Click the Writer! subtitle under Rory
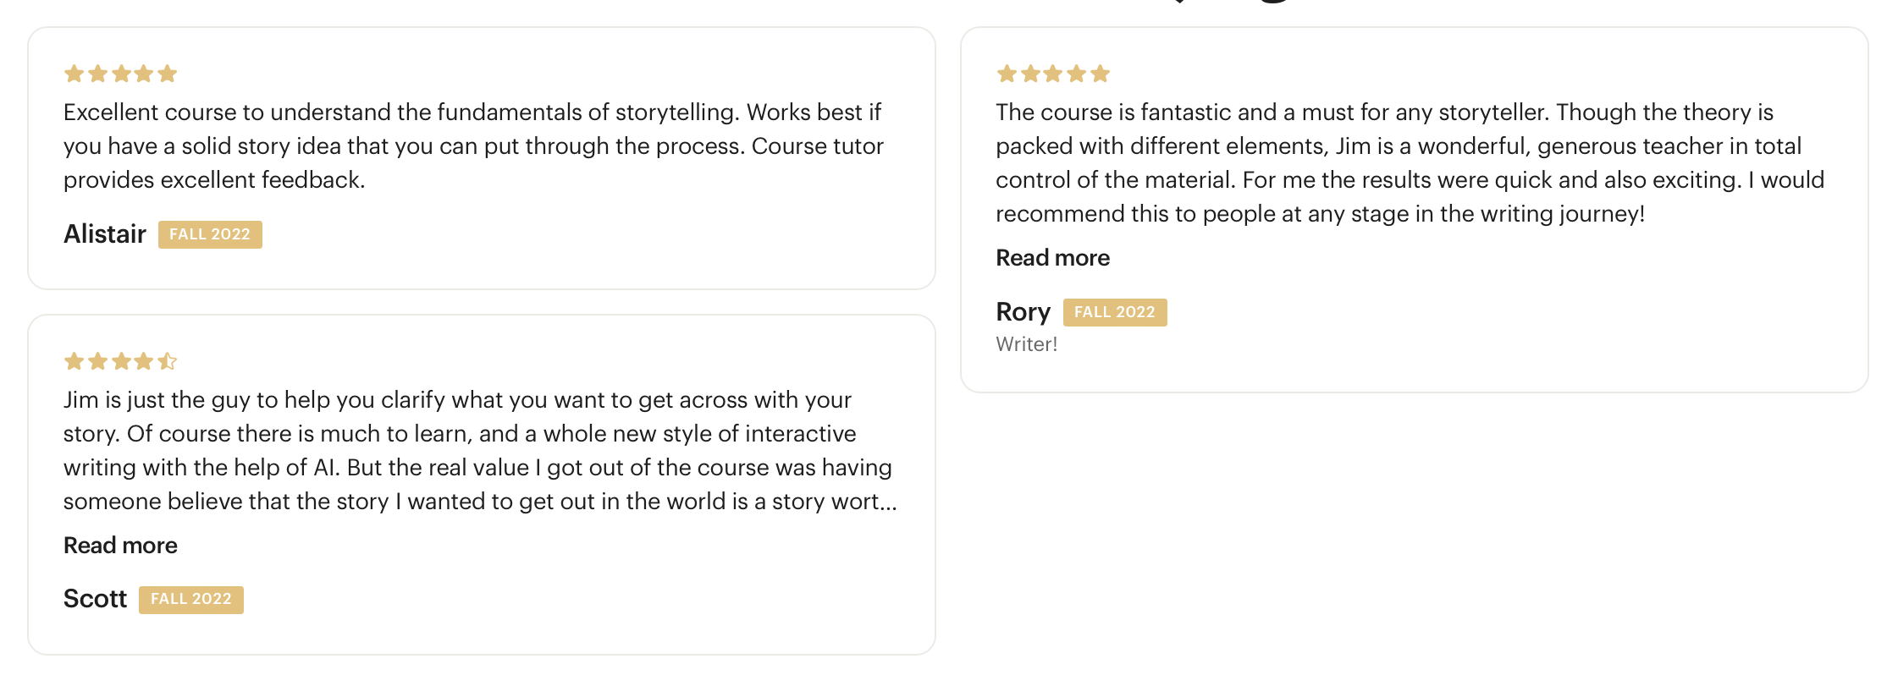This screenshot has height=697, width=1898. click(x=1026, y=344)
